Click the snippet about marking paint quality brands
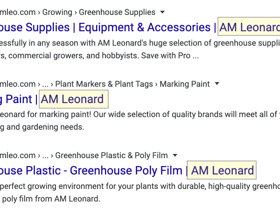The image size is (280, 216). click(x=140, y=114)
